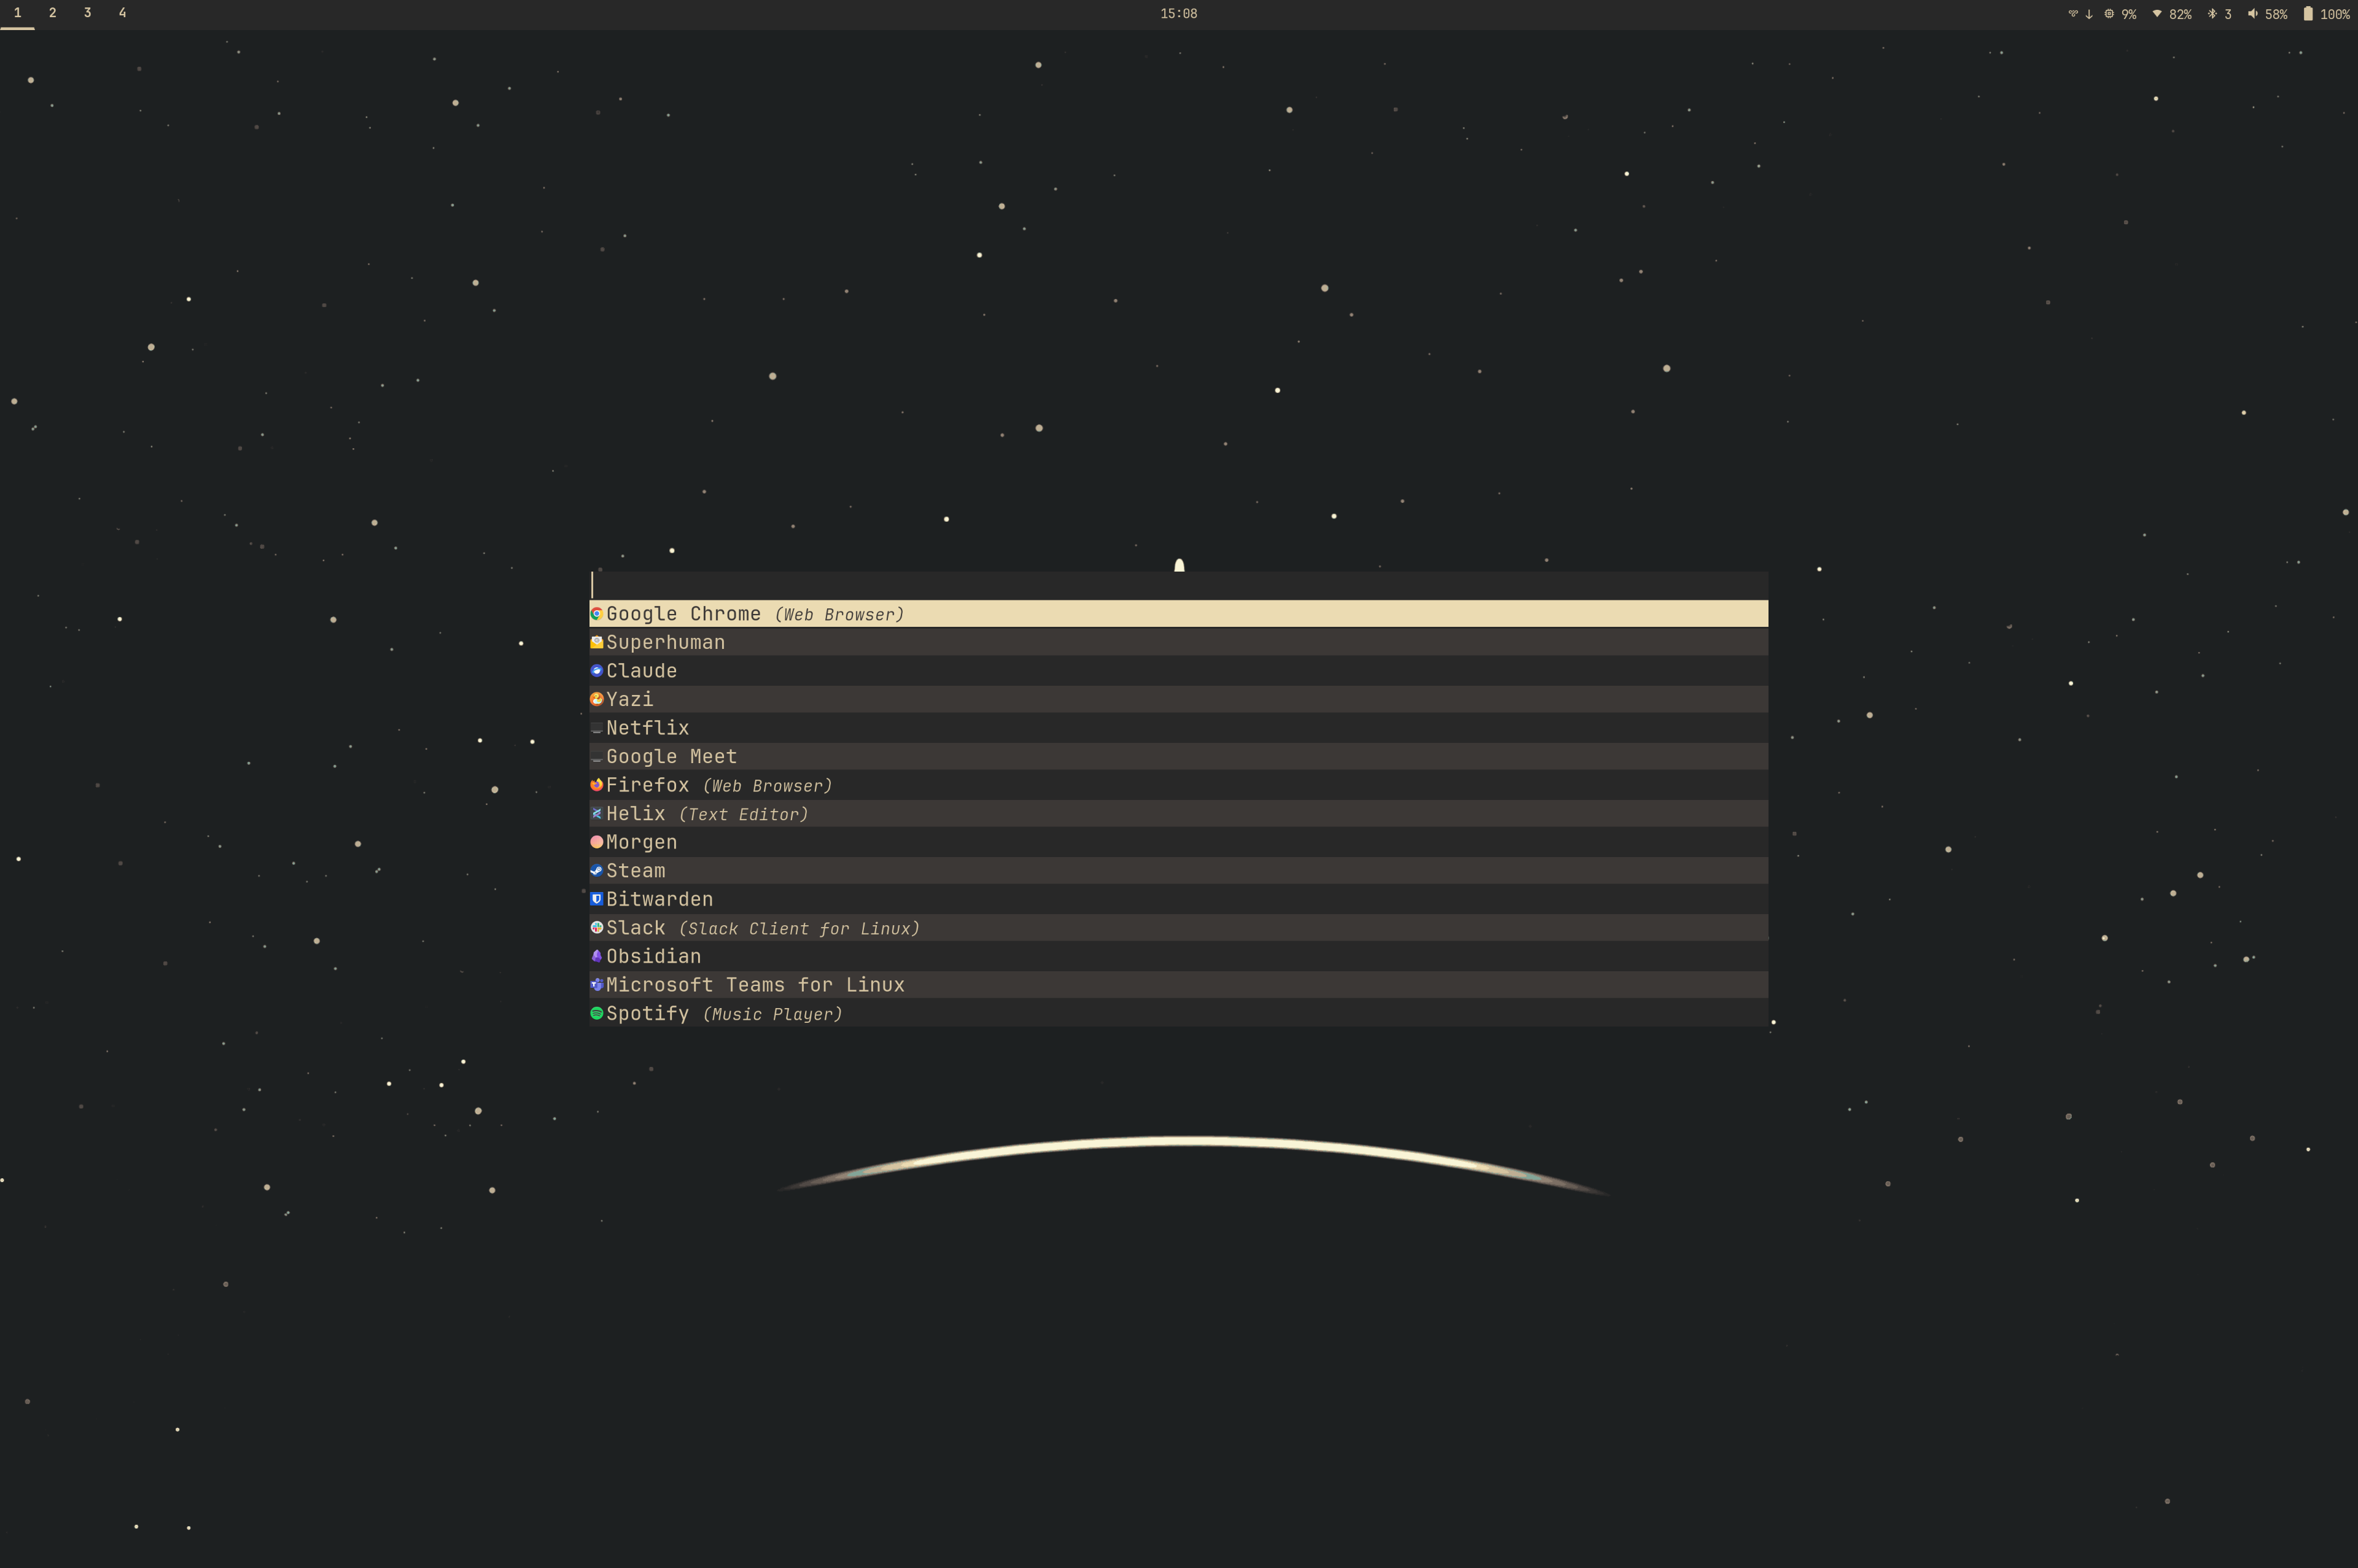The height and width of the screenshot is (1568, 2358).
Task: Click the VPN icon in the status bar
Action: (2074, 13)
